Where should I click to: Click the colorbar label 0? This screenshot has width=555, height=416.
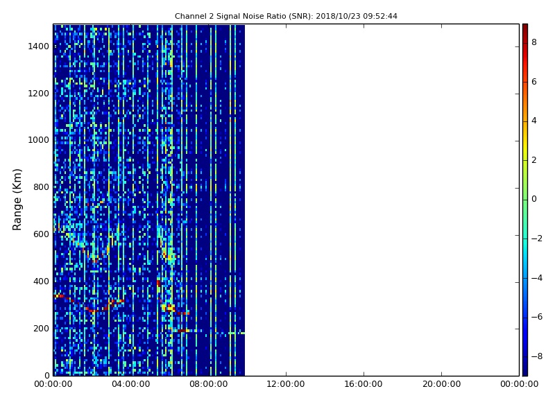pos(534,199)
